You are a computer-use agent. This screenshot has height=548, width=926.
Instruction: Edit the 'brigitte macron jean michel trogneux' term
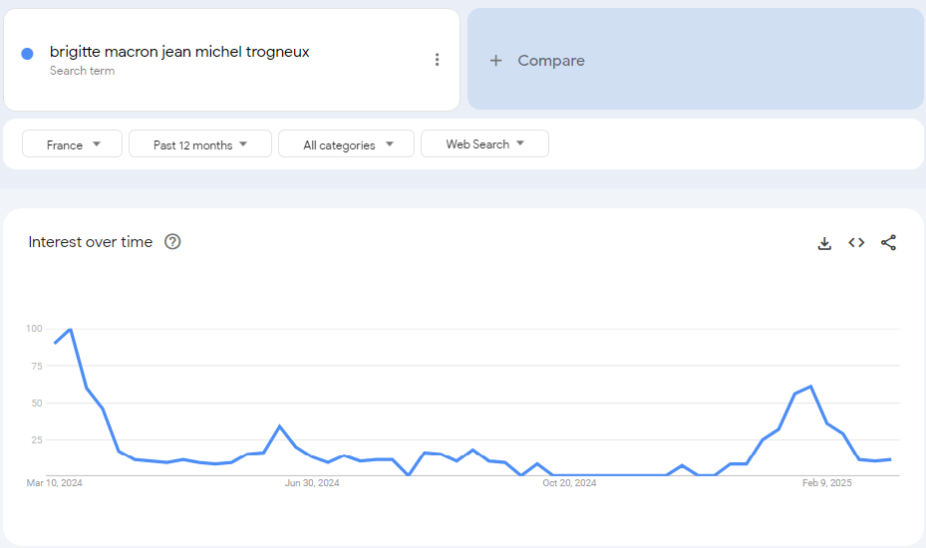179,52
